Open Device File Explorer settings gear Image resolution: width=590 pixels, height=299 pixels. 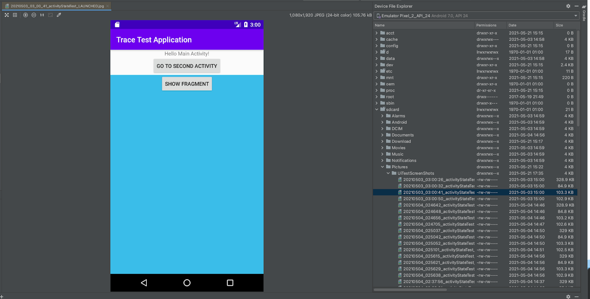[568, 6]
